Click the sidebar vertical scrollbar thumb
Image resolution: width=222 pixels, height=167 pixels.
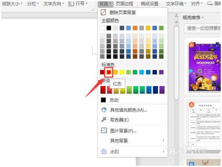[x=176, y=63]
